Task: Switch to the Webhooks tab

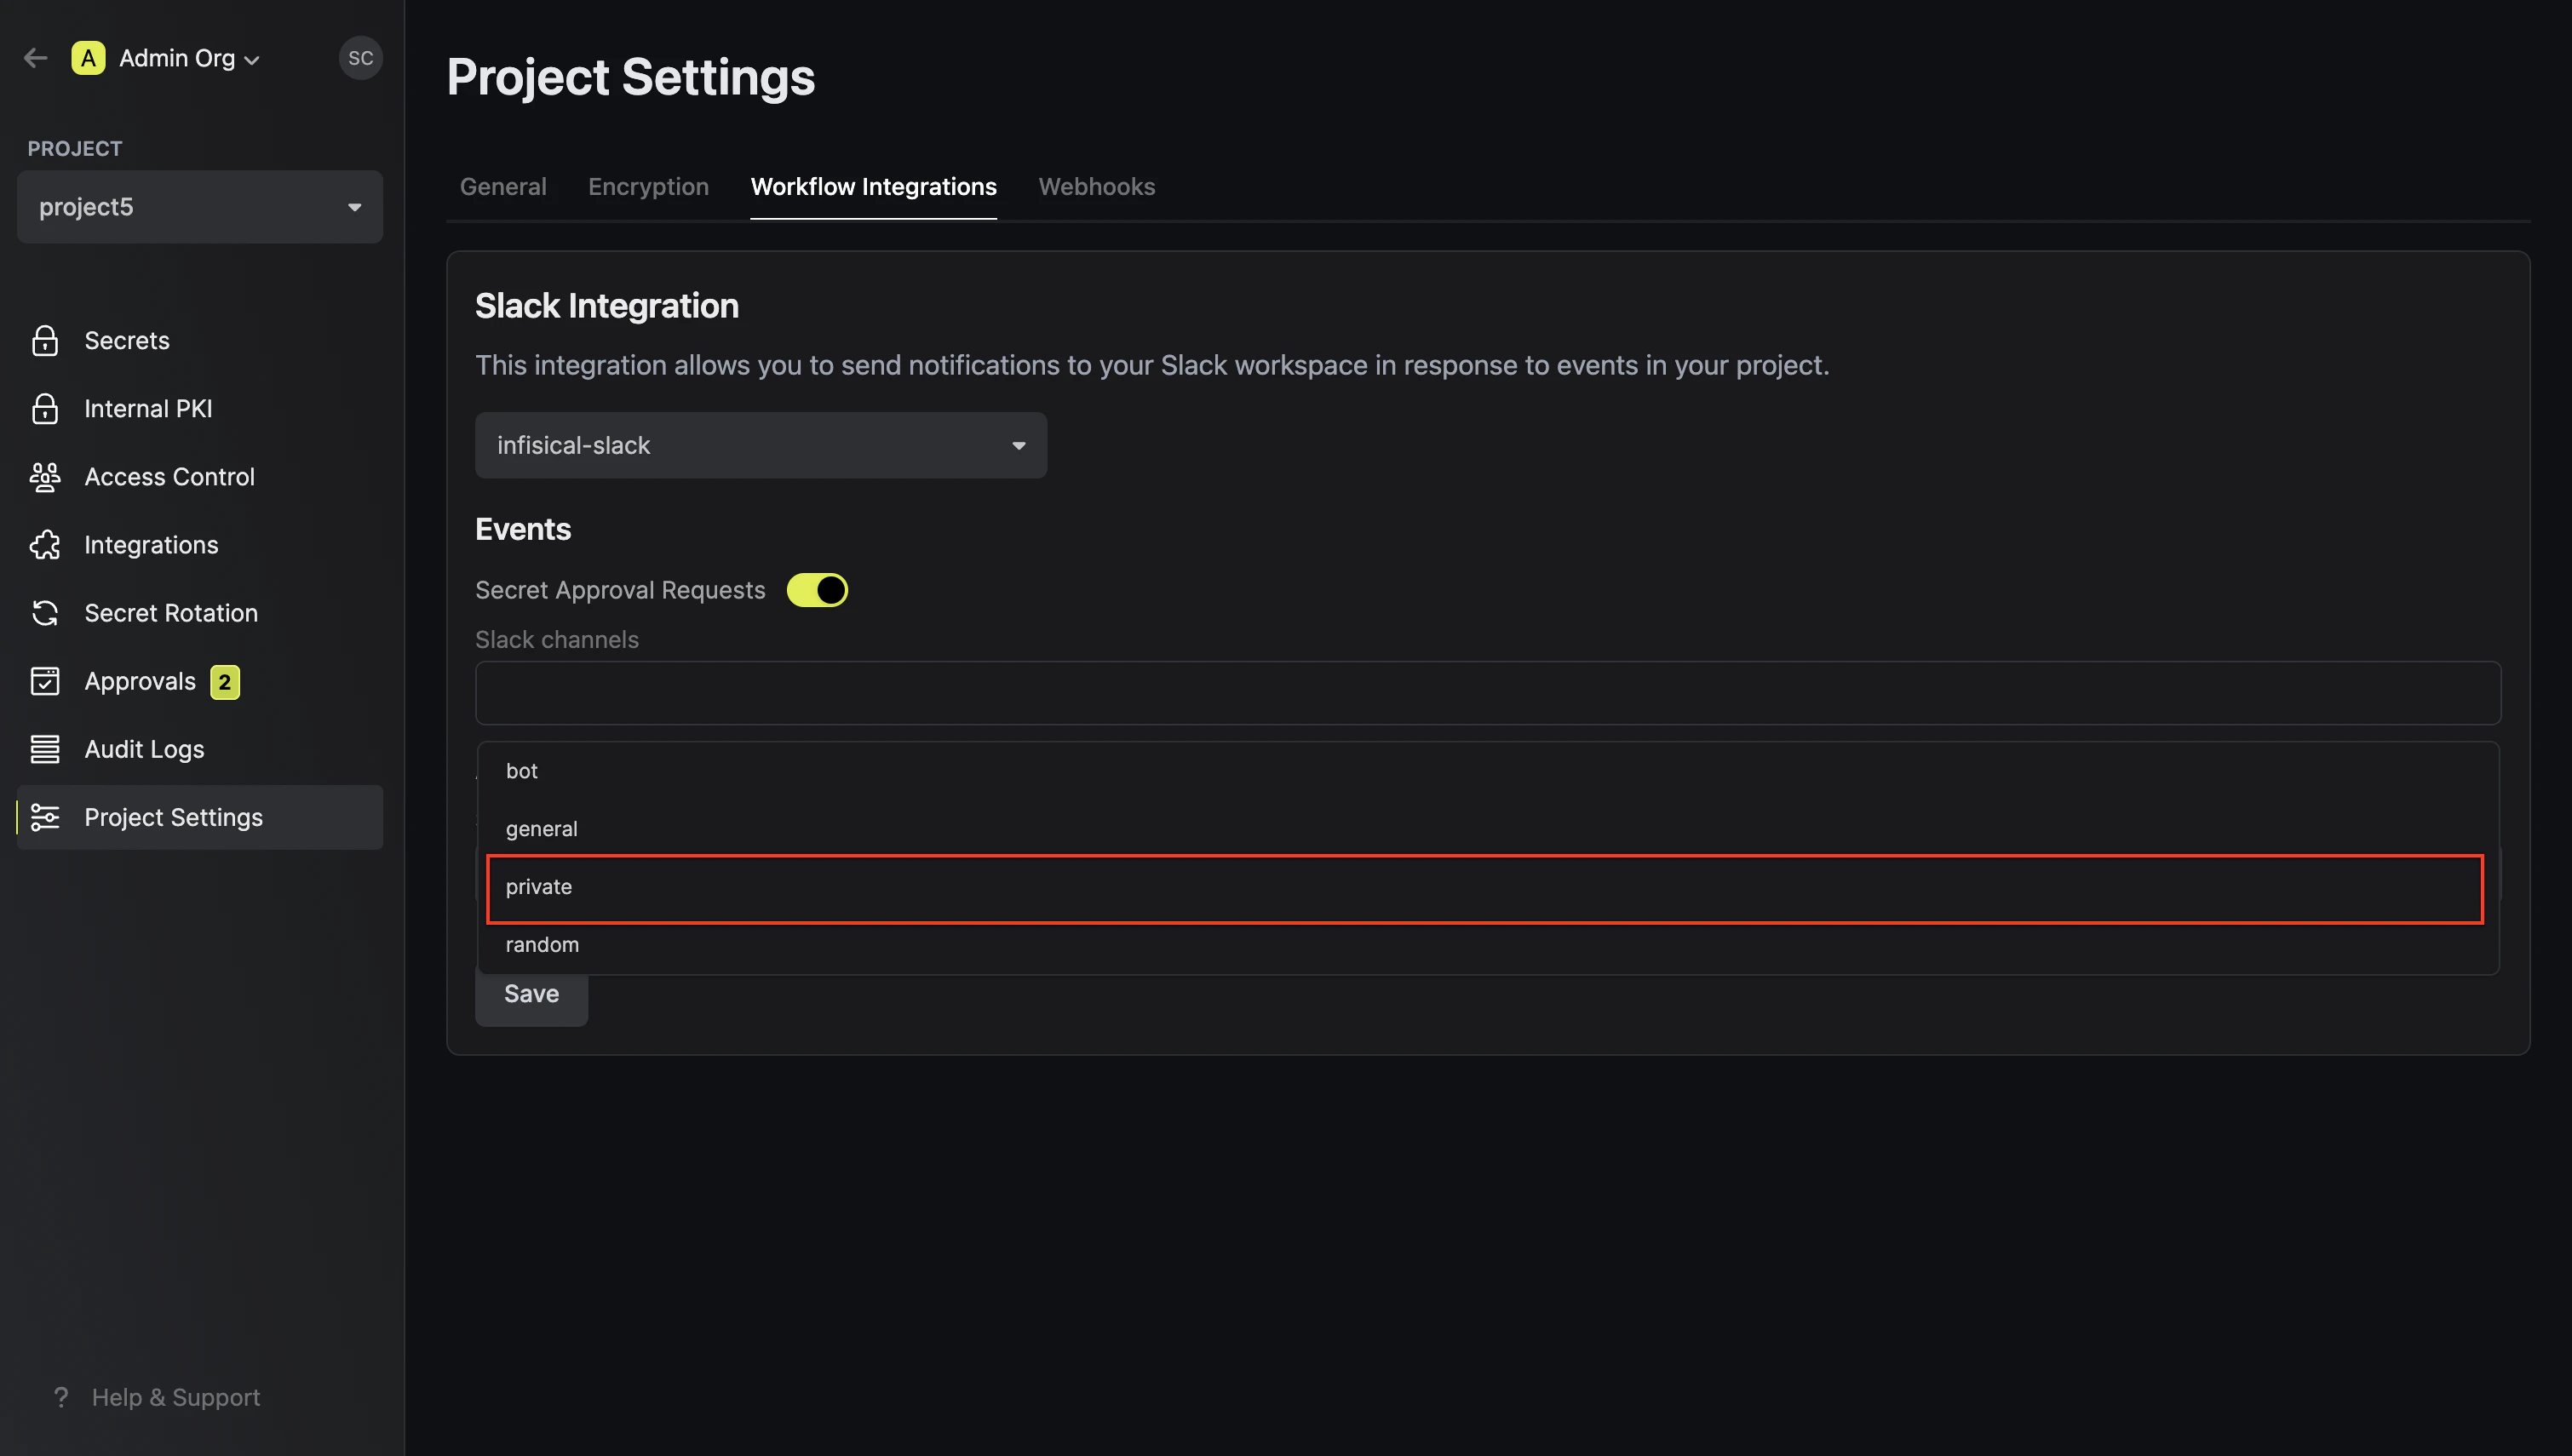Action: point(1096,187)
